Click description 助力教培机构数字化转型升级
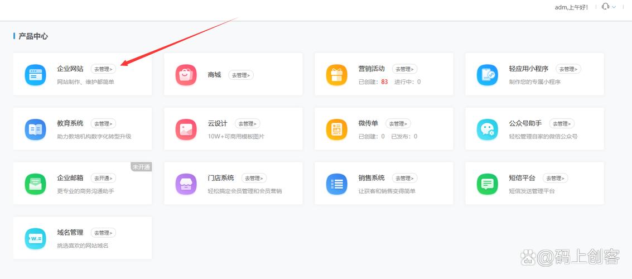Image resolution: width=632 pixels, height=279 pixels. (x=94, y=136)
